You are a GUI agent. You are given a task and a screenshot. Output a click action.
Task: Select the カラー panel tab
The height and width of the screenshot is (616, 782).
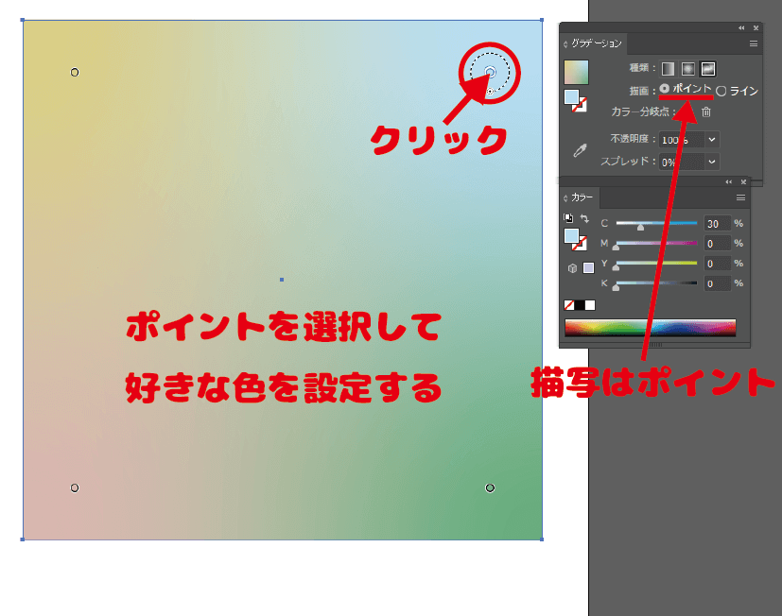[x=582, y=197]
